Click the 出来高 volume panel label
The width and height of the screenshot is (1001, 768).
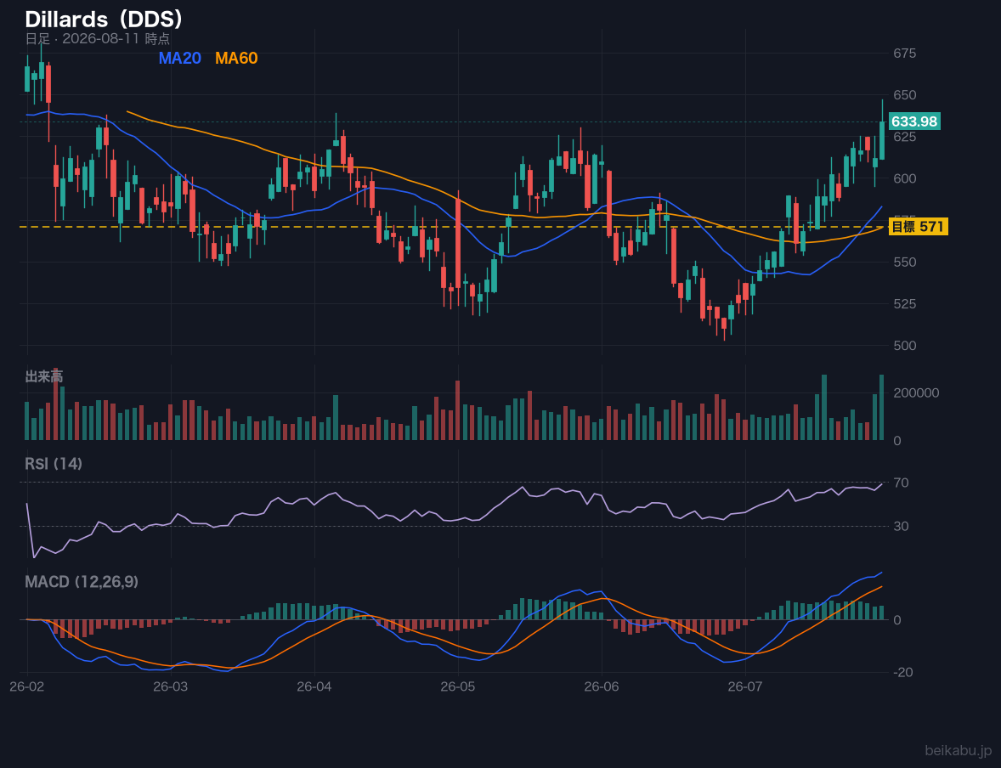click(44, 376)
